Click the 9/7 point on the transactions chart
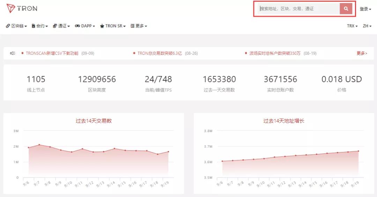 point(39,145)
